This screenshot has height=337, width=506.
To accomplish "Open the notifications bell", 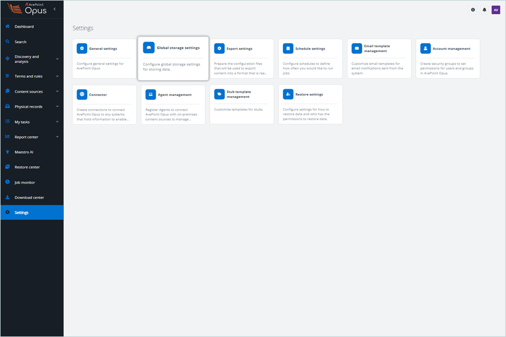I will (485, 10).
